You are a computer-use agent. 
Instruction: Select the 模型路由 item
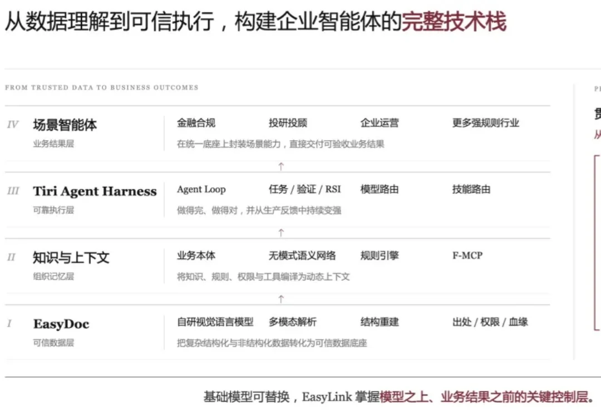[380, 189]
